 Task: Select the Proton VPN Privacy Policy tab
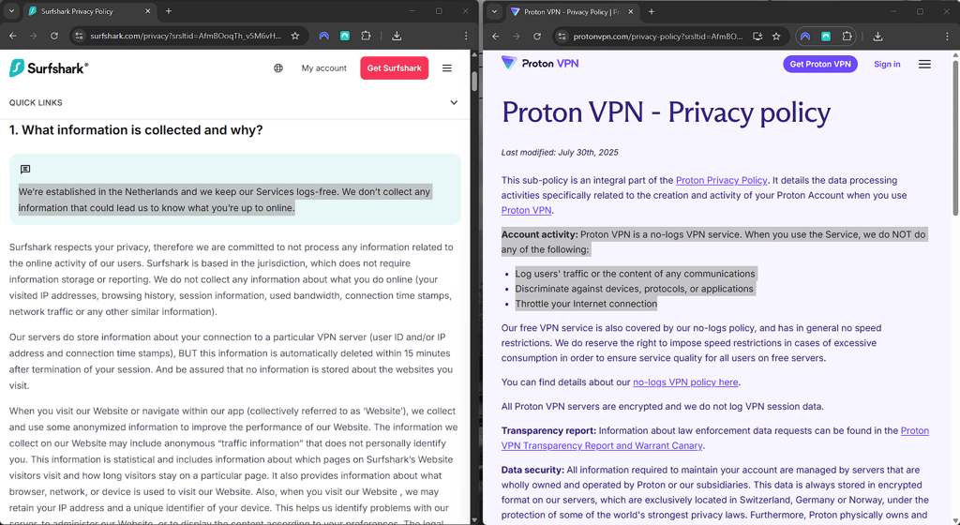(571, 11)
